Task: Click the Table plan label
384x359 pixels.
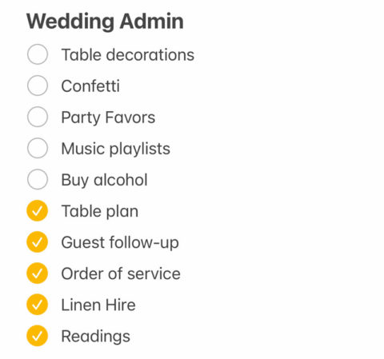Action: (100, 212)
